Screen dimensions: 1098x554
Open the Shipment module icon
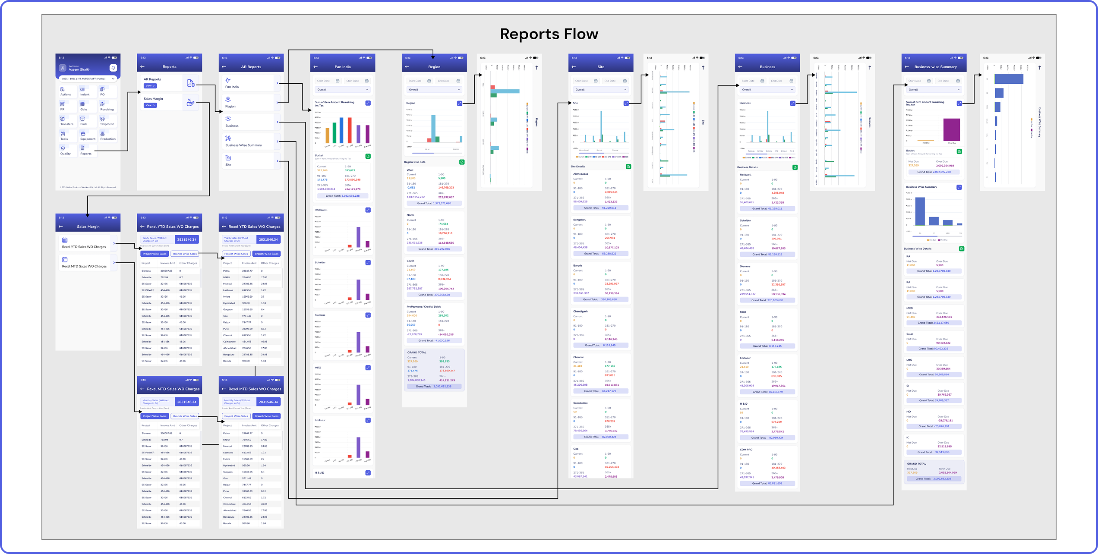[x=102, y=119]
